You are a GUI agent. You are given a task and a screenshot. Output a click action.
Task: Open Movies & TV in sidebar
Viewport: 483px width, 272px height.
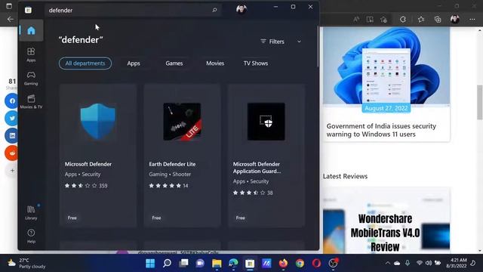[x=31, y=102]
